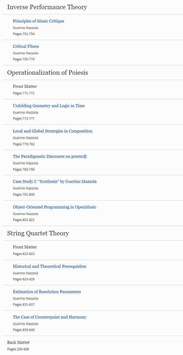Viewport: 183px width, 355px height.
Task: Open the Critical Fibers chapter link
Action: click(26, 46)
